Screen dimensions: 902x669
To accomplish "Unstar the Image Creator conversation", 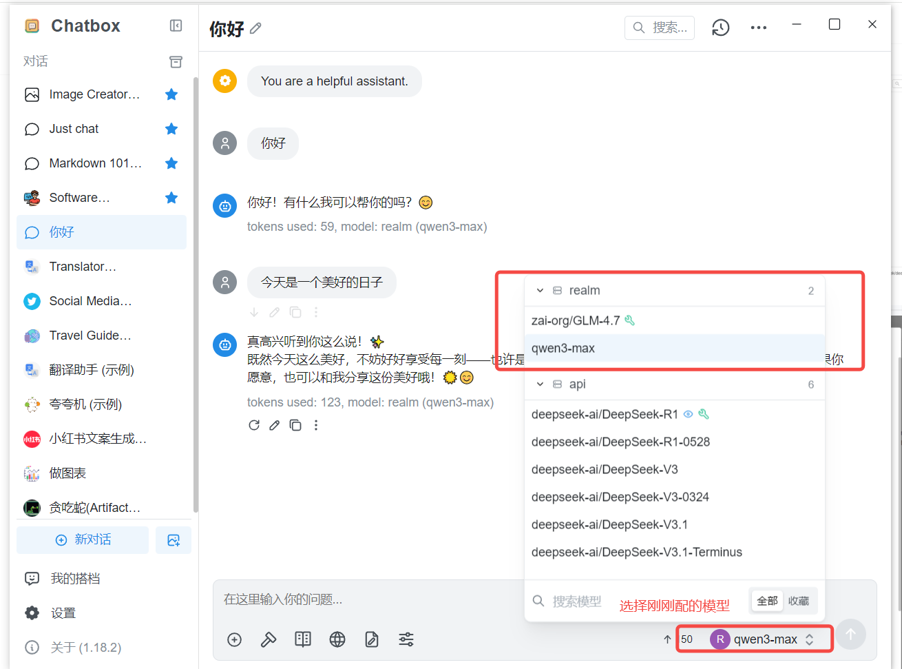I will click(171, 94).
